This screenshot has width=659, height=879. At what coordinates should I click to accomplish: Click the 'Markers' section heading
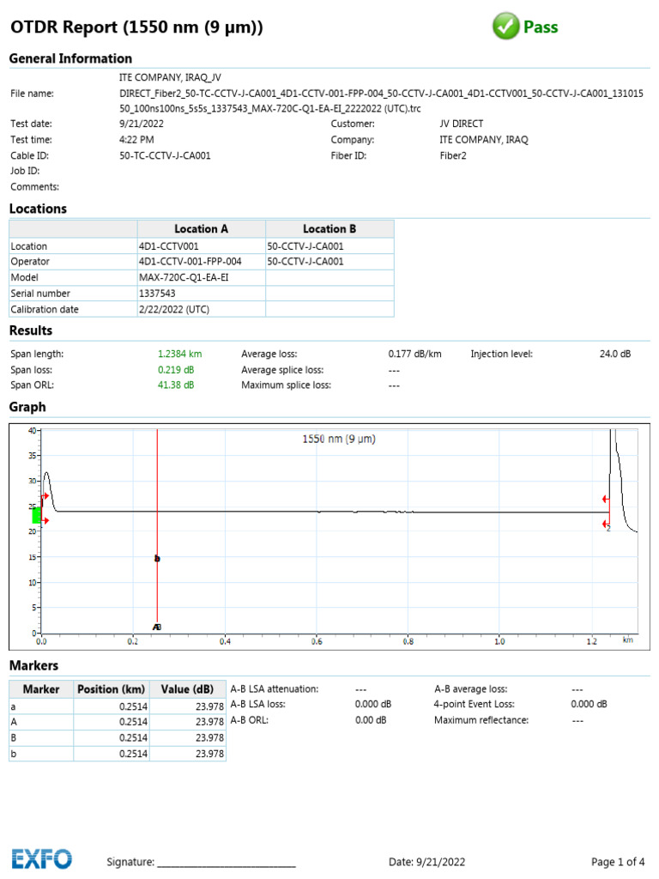click(x=33, y=665)
